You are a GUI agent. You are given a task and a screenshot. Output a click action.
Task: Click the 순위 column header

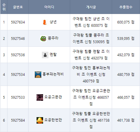(4, 7)
